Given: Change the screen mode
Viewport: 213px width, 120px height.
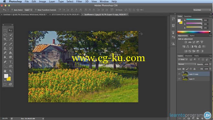Looking at the screenshot, I should (x=10, y=84).
